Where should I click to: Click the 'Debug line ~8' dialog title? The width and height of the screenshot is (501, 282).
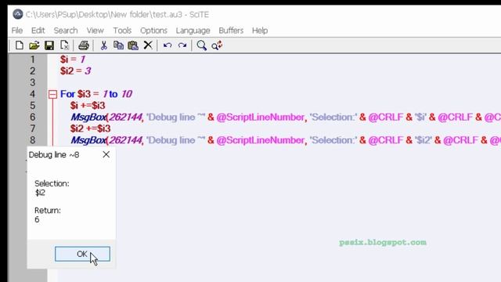click(x=54, y=155)
